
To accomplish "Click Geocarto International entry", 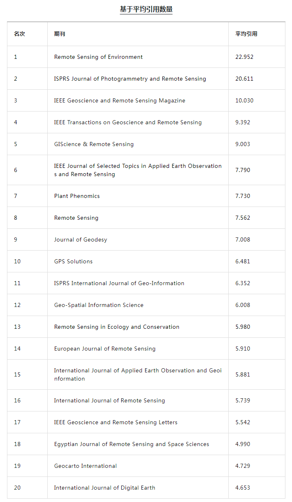I will [x=86, y=466].
